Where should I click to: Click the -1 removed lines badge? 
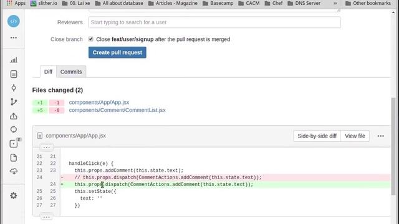[x=57, y=103]
